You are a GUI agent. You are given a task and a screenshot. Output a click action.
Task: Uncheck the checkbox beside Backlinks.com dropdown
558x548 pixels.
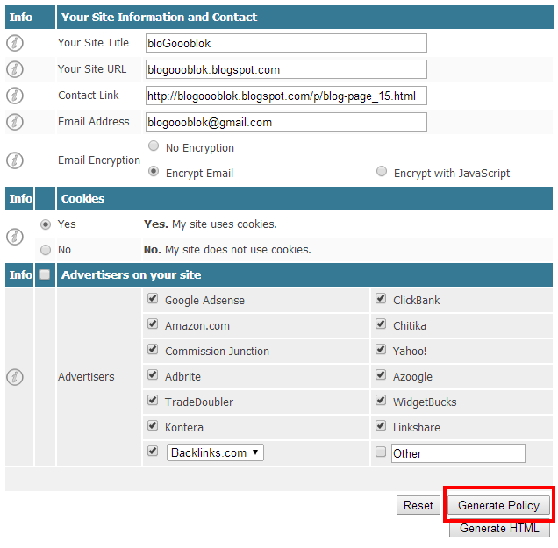pyautogui.click(x=153, y=452)
